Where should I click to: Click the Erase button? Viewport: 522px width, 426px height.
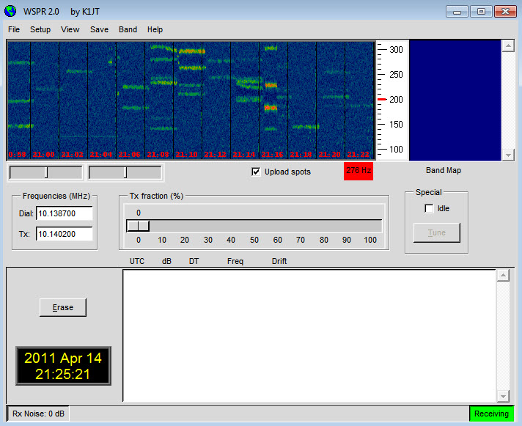tap(63, 307)
